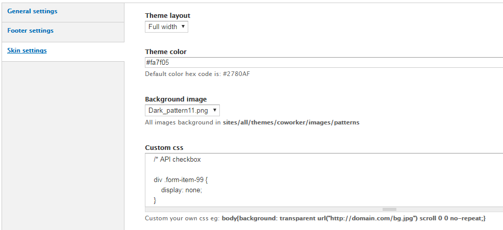
Task: Expand the Background image dropdown
Action: pos(182,110)
